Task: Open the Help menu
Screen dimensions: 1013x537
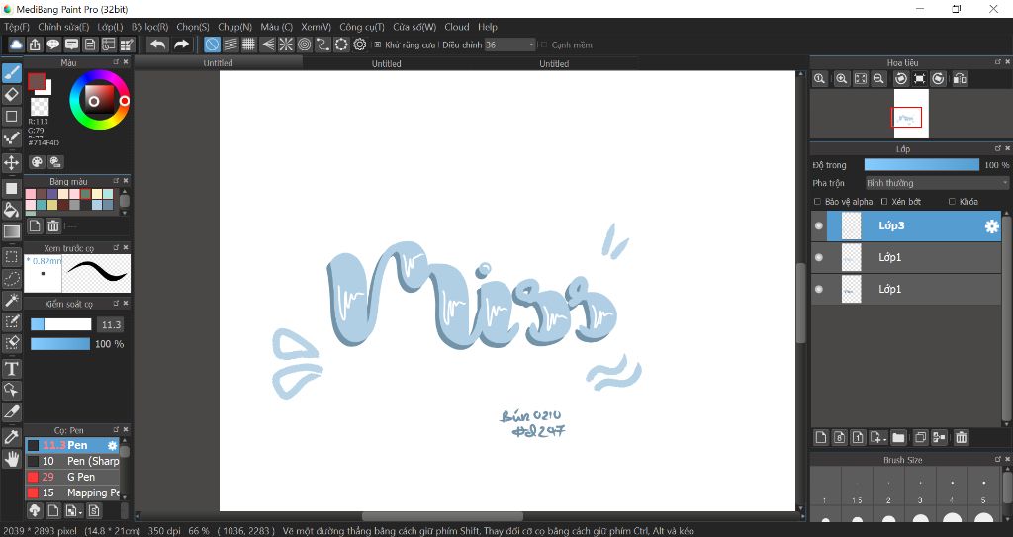Action: pos(488,27)
